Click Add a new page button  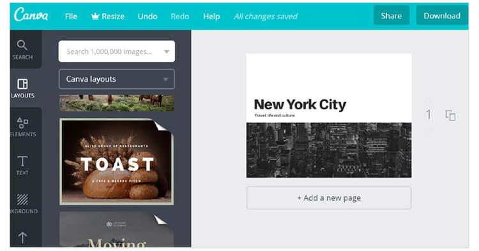(x=329, y=198)
